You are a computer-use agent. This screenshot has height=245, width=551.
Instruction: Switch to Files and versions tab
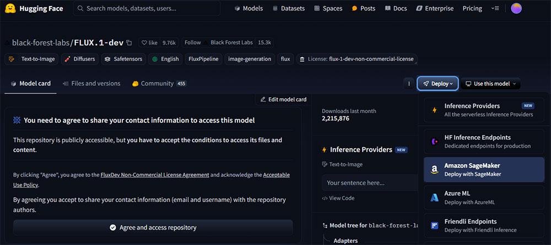91,83
